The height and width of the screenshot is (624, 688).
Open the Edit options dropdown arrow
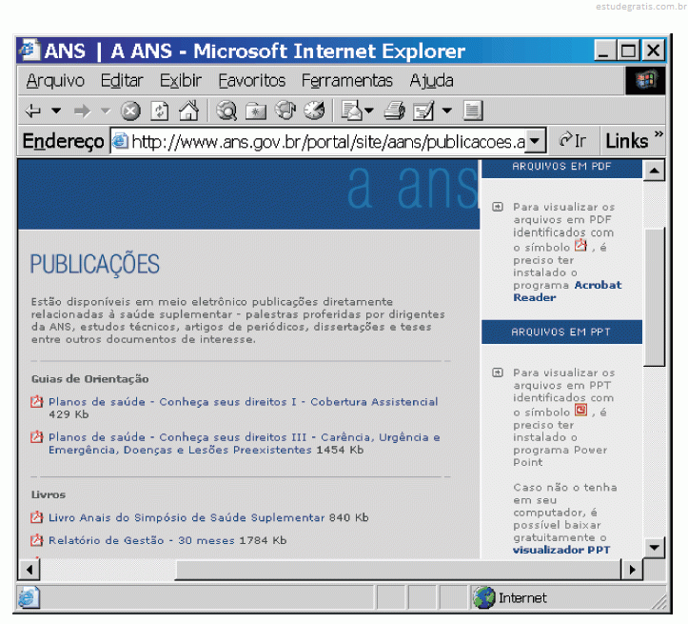click(x=446, y=111)
